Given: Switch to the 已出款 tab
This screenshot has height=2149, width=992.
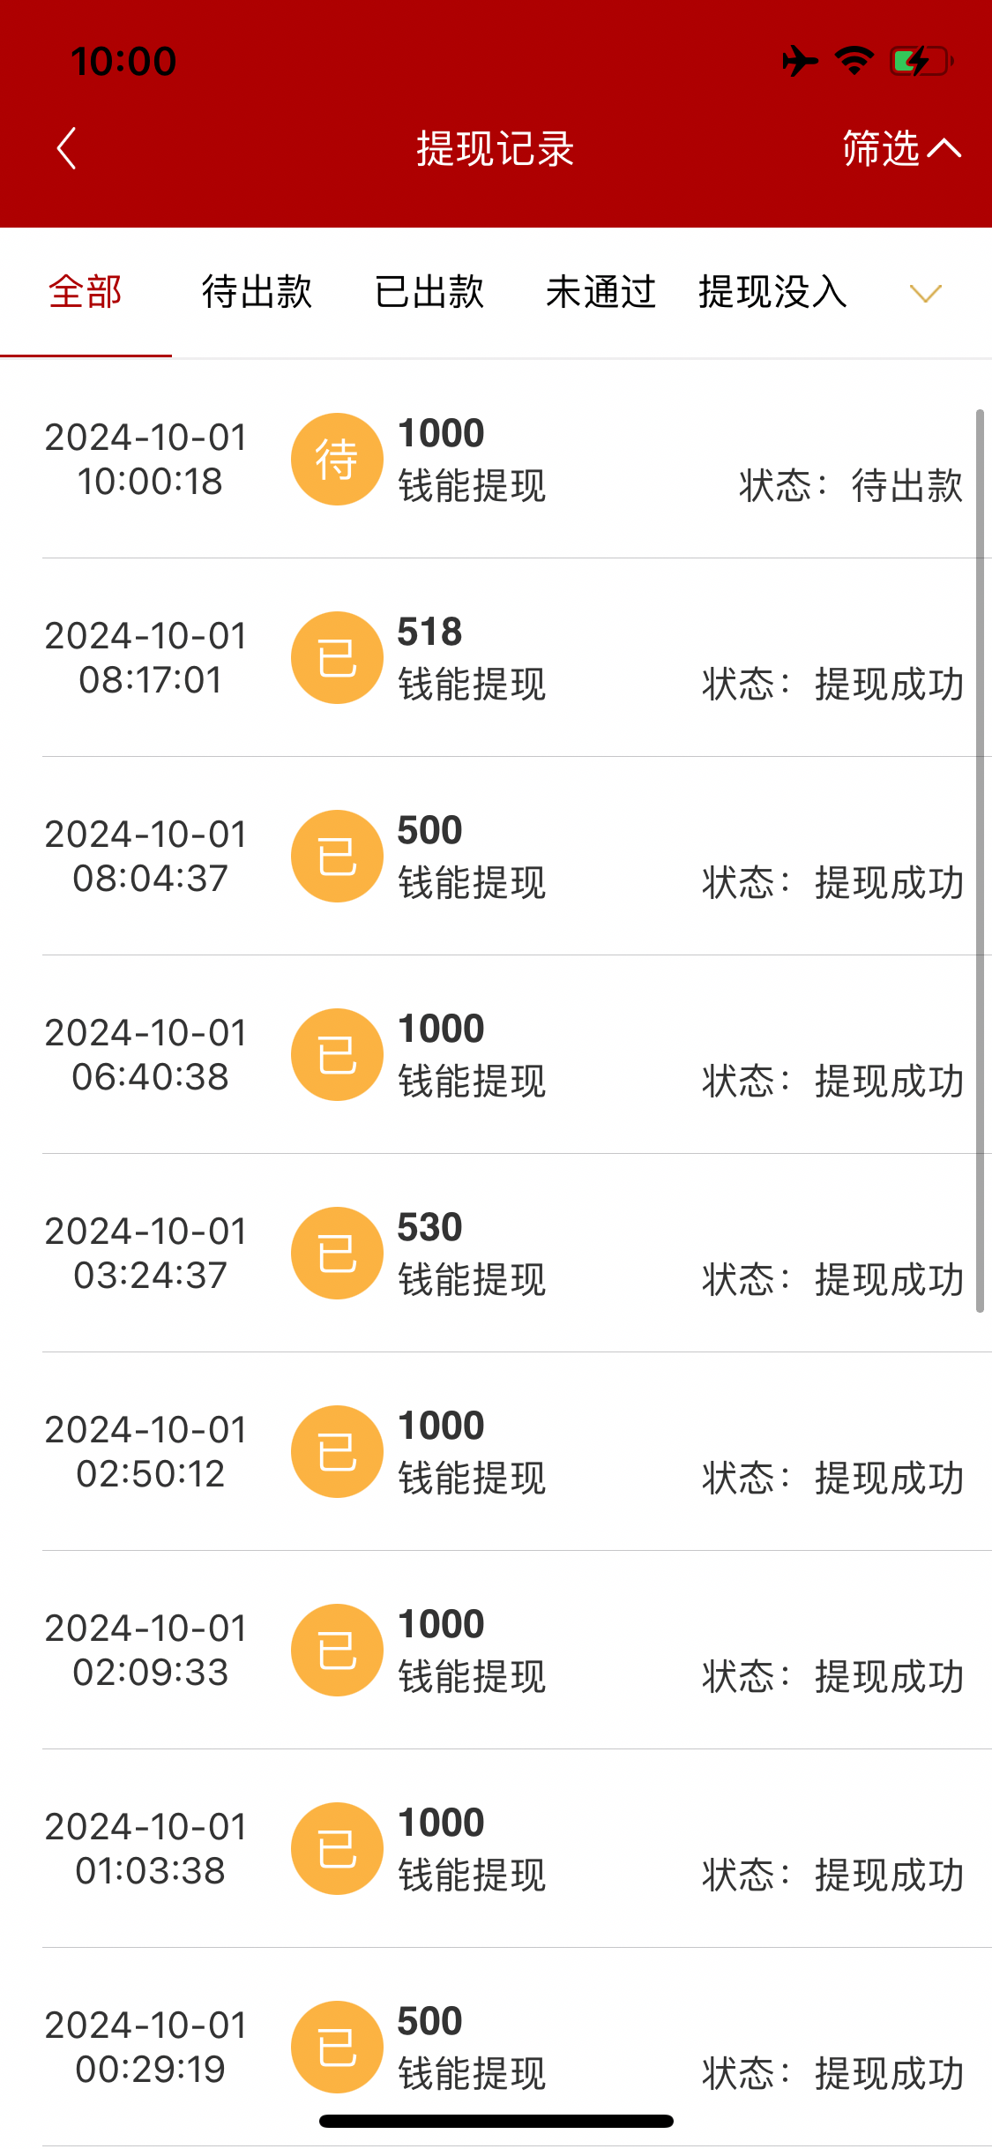Looking at the screenshot, I should pos(429,292).
